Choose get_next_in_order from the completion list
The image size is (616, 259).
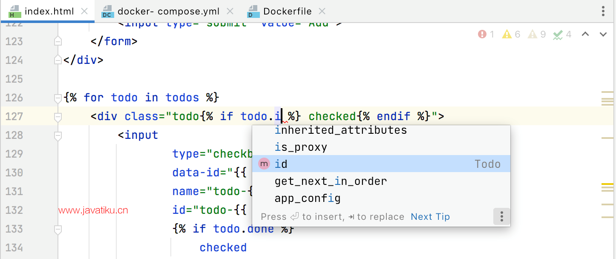(x=381, y=181)
